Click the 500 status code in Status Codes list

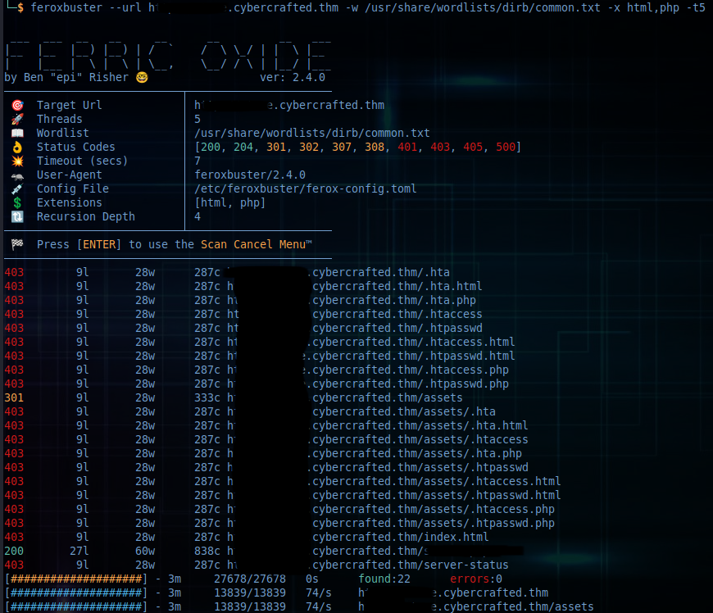[x=505, y=147]
